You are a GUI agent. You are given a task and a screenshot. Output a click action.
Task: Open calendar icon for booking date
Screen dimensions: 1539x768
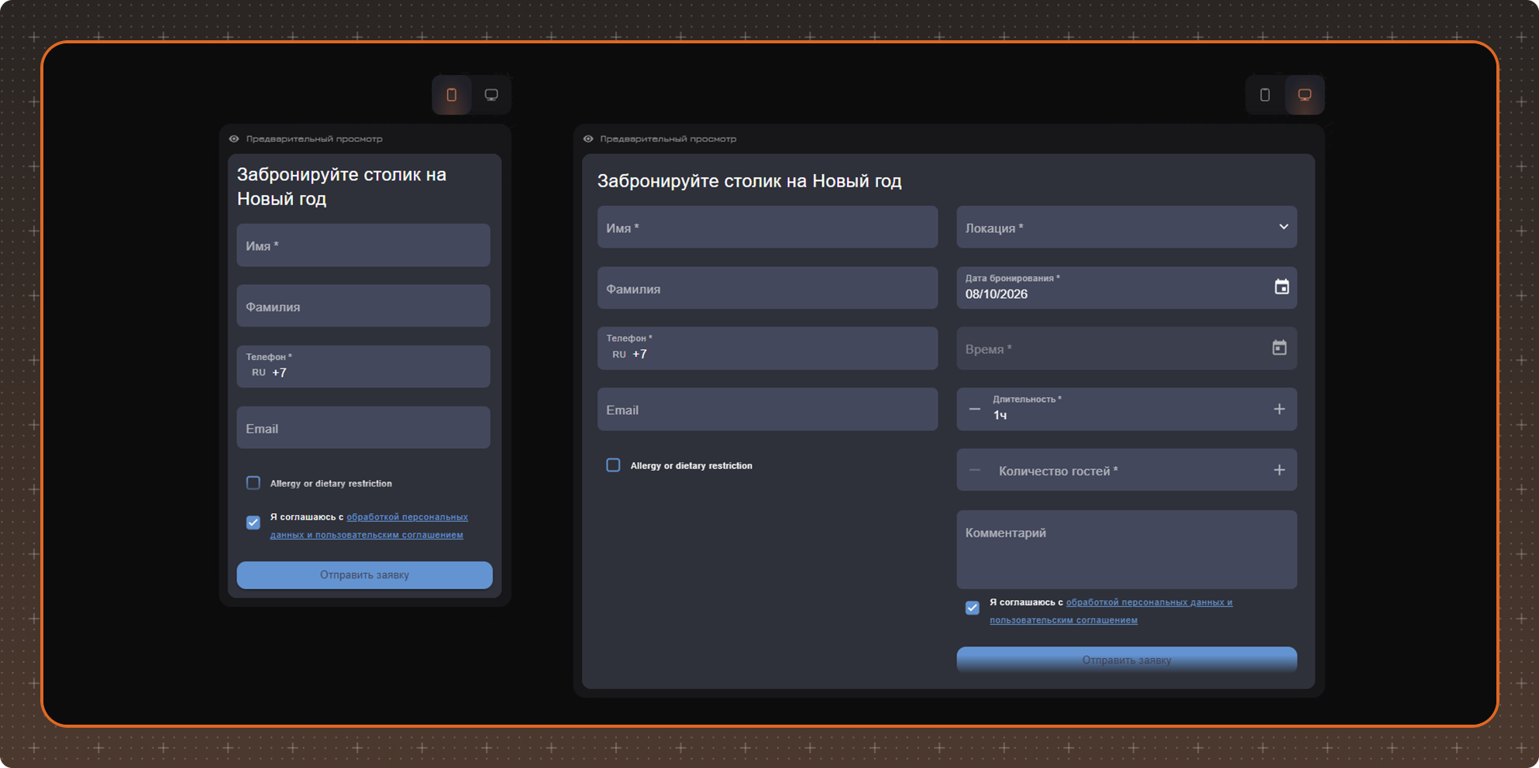point(1282,287)
